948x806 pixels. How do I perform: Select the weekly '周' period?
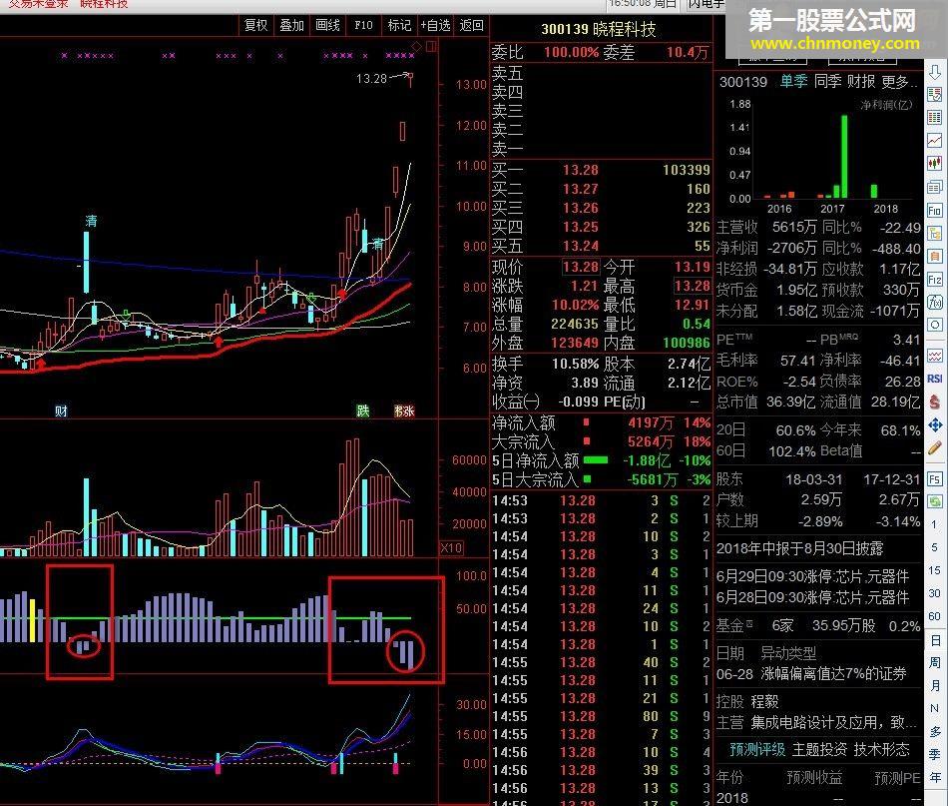935,662
